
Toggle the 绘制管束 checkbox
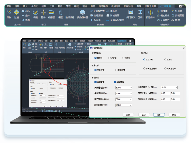pos(95,82)
